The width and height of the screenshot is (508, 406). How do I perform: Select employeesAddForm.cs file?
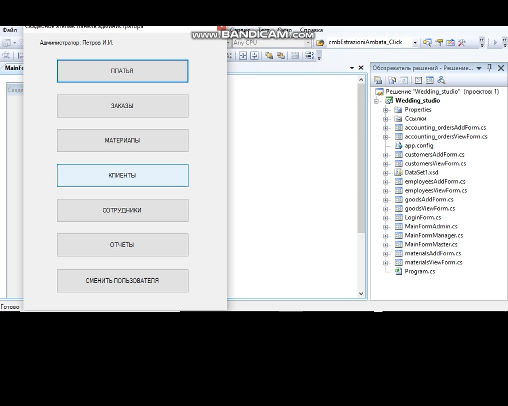click(x=435, y=182)
